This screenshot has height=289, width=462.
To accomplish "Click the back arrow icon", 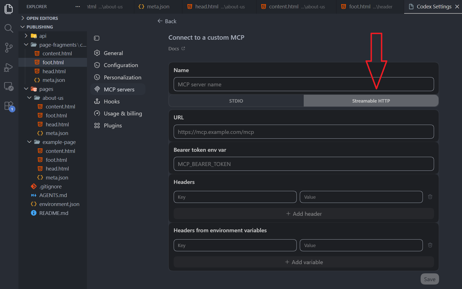I will (x=160, y=21).
